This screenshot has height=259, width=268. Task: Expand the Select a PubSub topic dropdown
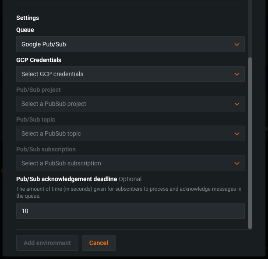(x=123, y=133)
